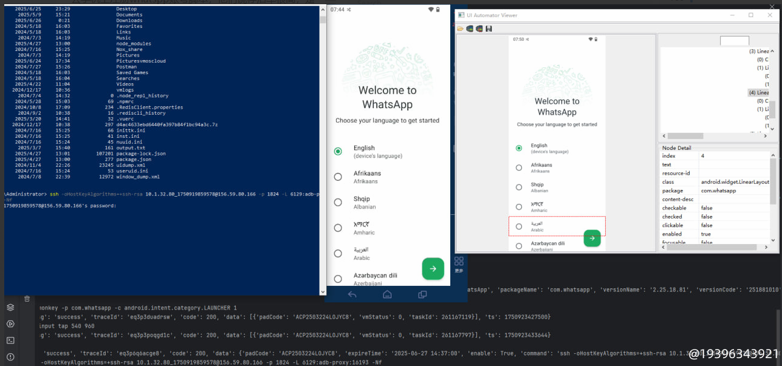Click 'window_dump.xml' in the terminal listing
Image resolution: width=782 pixels, height=366 pixels.
pyautogui.click(x=138, y=177)
